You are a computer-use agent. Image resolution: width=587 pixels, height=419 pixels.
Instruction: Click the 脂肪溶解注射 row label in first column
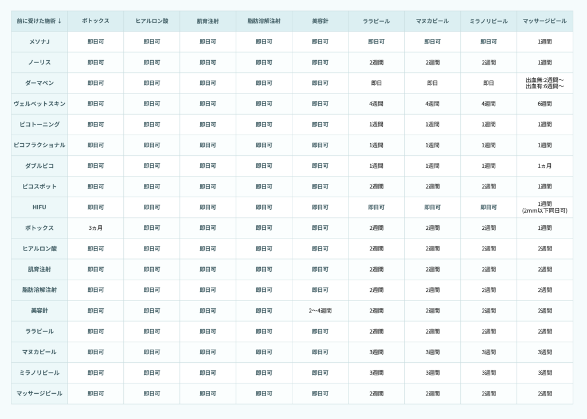[x=40, y=290]
